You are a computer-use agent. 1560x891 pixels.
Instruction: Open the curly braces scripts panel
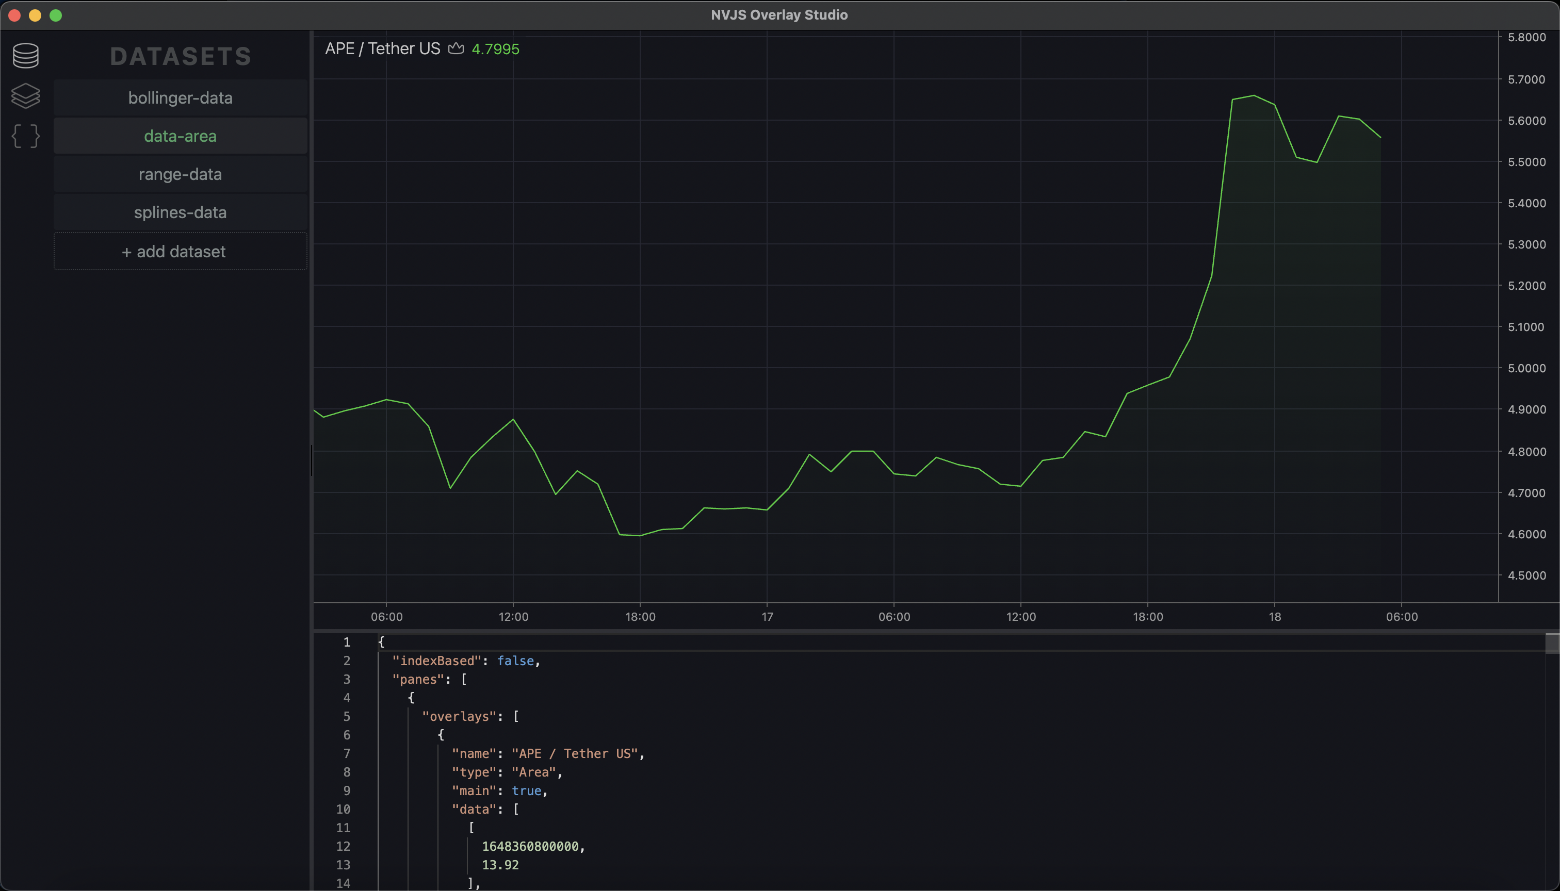(x=26, y=136)
